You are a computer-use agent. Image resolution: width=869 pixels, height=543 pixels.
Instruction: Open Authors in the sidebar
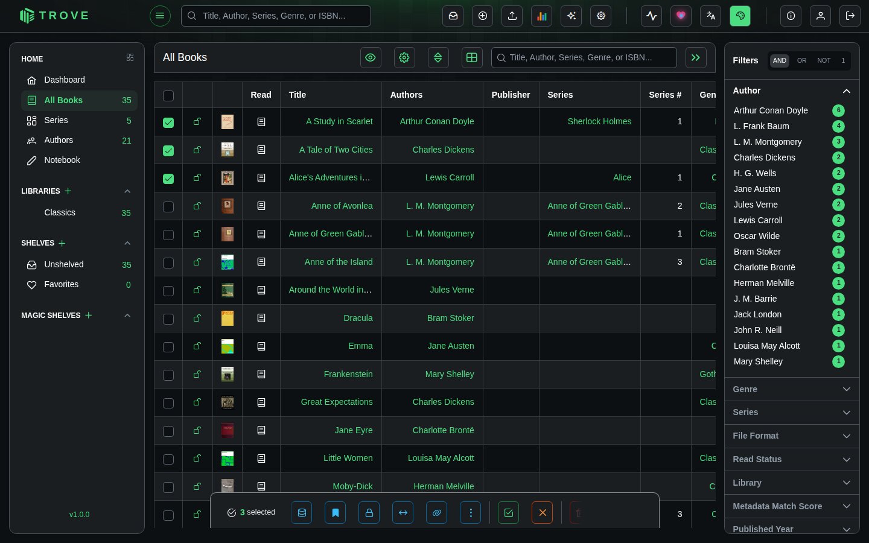pos(79,141)
